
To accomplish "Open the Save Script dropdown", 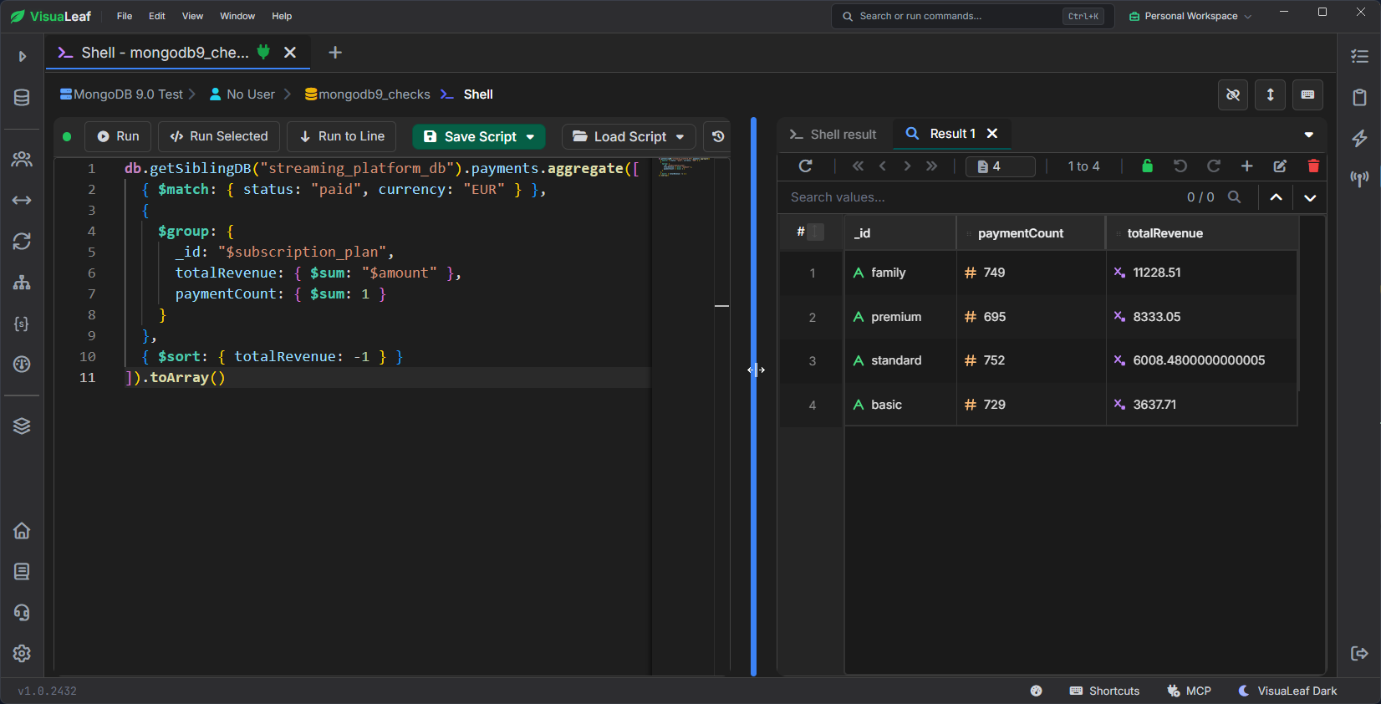I will [530, 136].
